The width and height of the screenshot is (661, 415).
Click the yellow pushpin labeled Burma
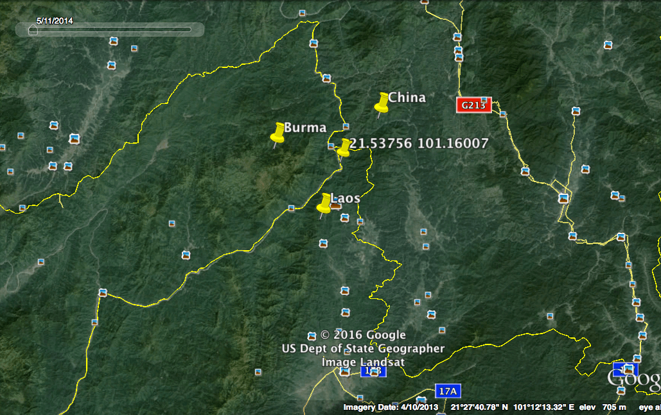(x=278, y=134)
